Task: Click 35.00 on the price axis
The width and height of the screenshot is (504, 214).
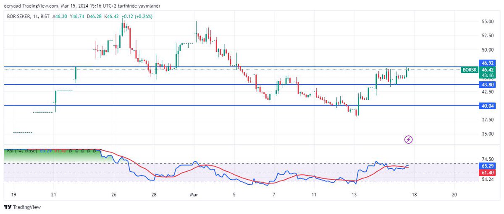Action: tap(488, 134)
